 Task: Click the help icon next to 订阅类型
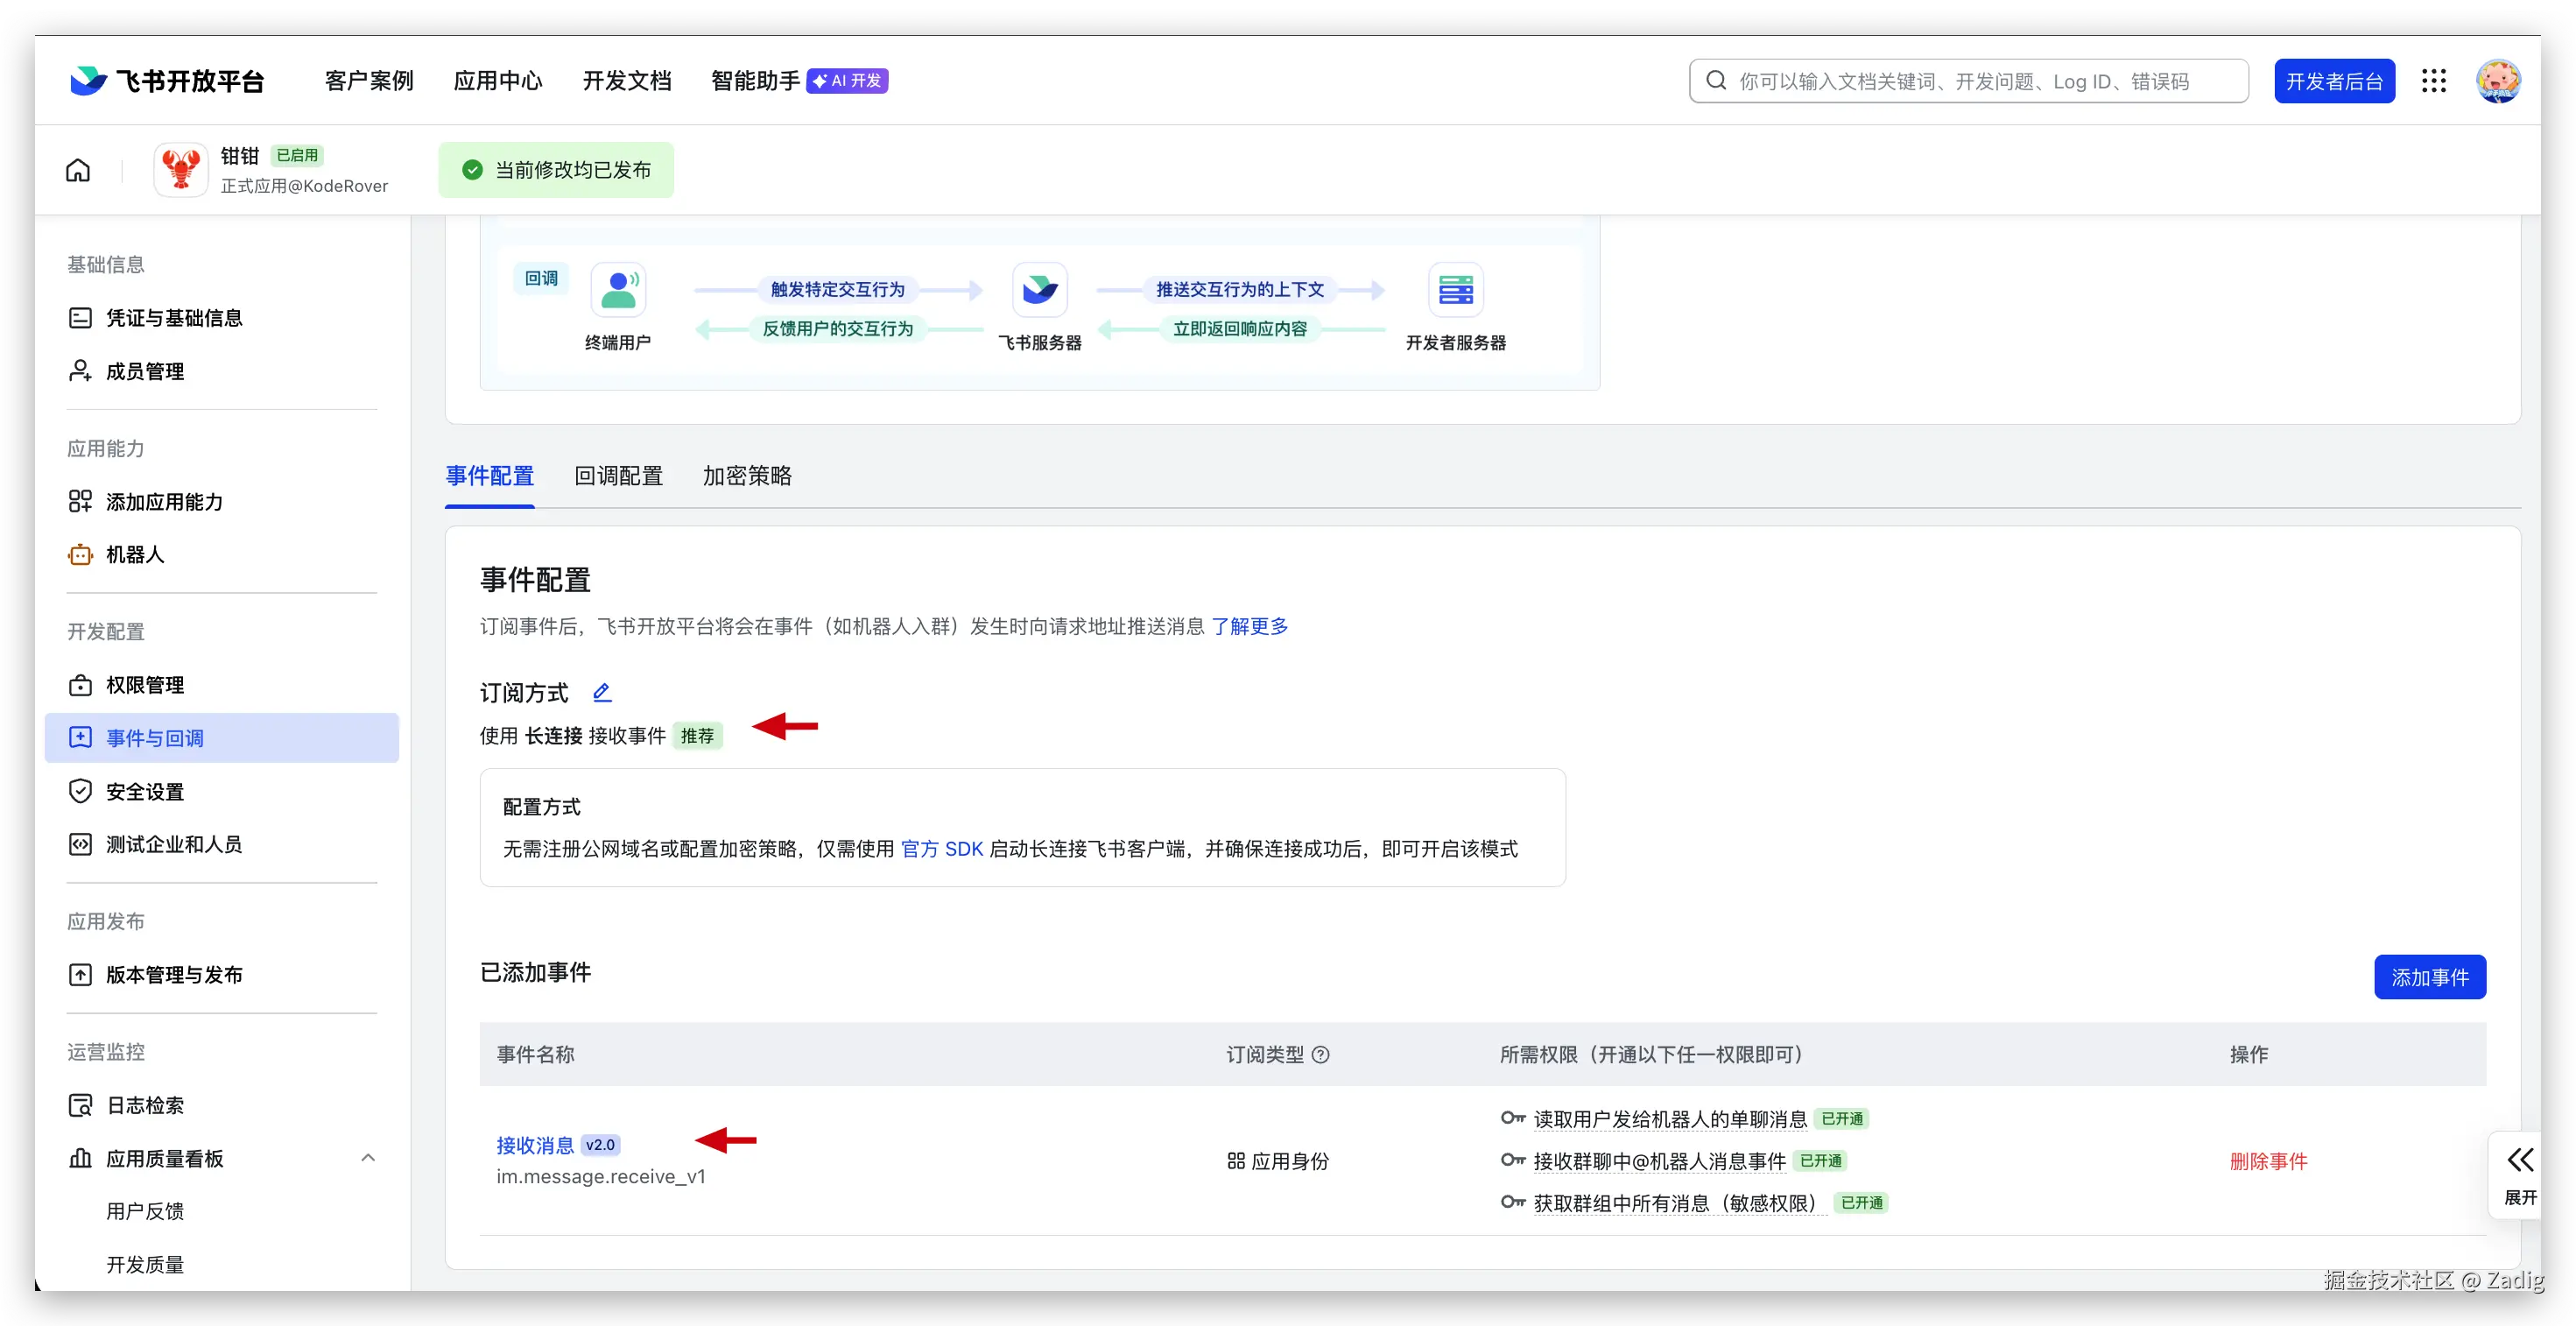(1320, 1054)
